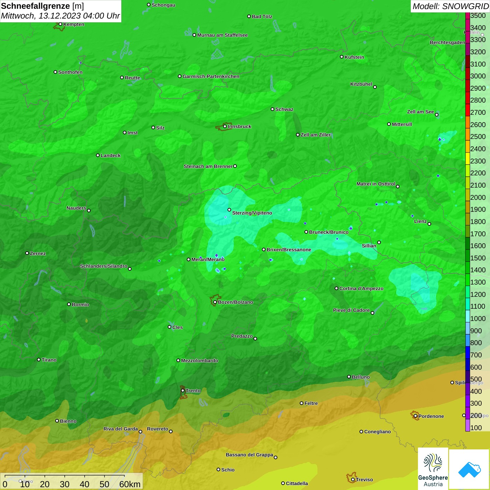Image resolution: width=490 pixels, height=490 pixels.
Task: Click the Kufstein location marker dot
Action: click(342, 57)
